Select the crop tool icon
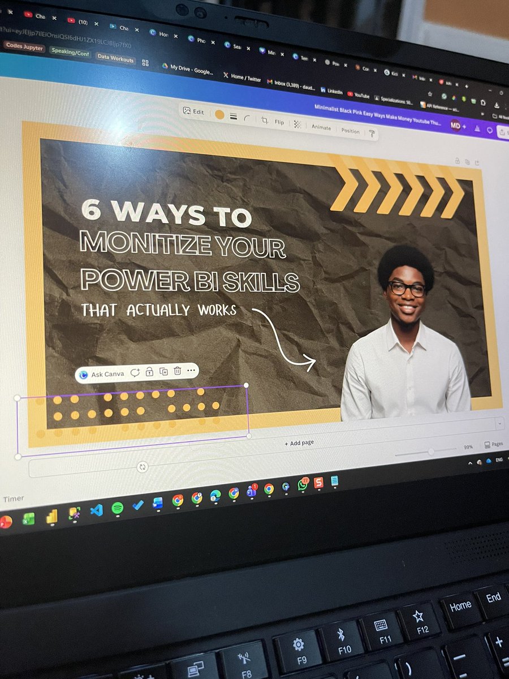 coord(264,121)
